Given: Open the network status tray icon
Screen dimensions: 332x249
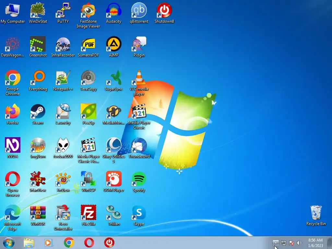Looking at the screenshot, I should point(283,243).
